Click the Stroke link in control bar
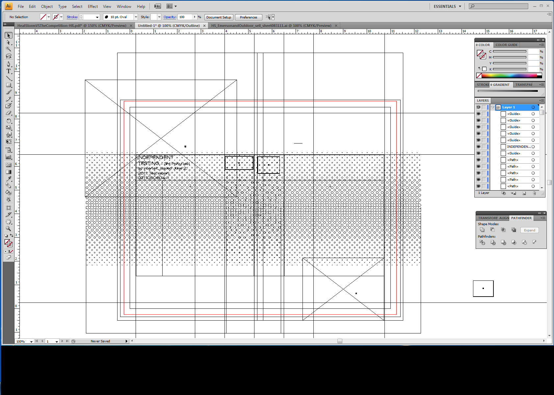The image size is (554, 395). coord(72,17)
